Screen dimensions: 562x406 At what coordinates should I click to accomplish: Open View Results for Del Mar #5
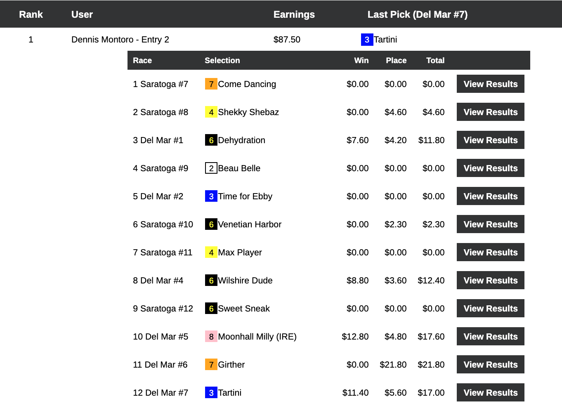(x=490, y=337)
